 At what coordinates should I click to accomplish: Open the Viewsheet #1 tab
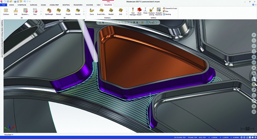(x=9, y=135)
